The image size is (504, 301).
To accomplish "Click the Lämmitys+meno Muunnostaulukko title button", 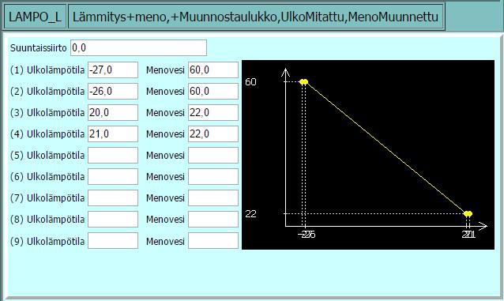I will (x=256, y=17).
